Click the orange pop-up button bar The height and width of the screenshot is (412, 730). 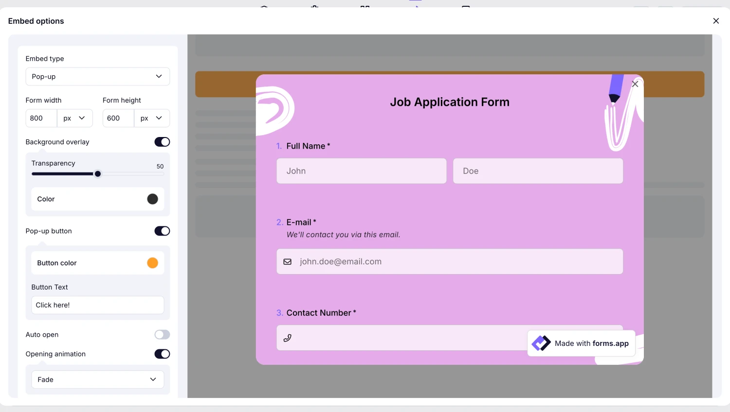225,85
